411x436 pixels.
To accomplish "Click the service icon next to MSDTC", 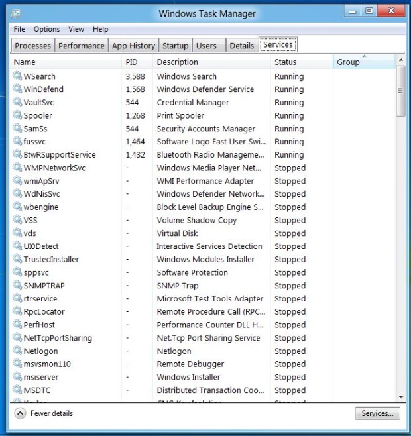I will (17, 390).
